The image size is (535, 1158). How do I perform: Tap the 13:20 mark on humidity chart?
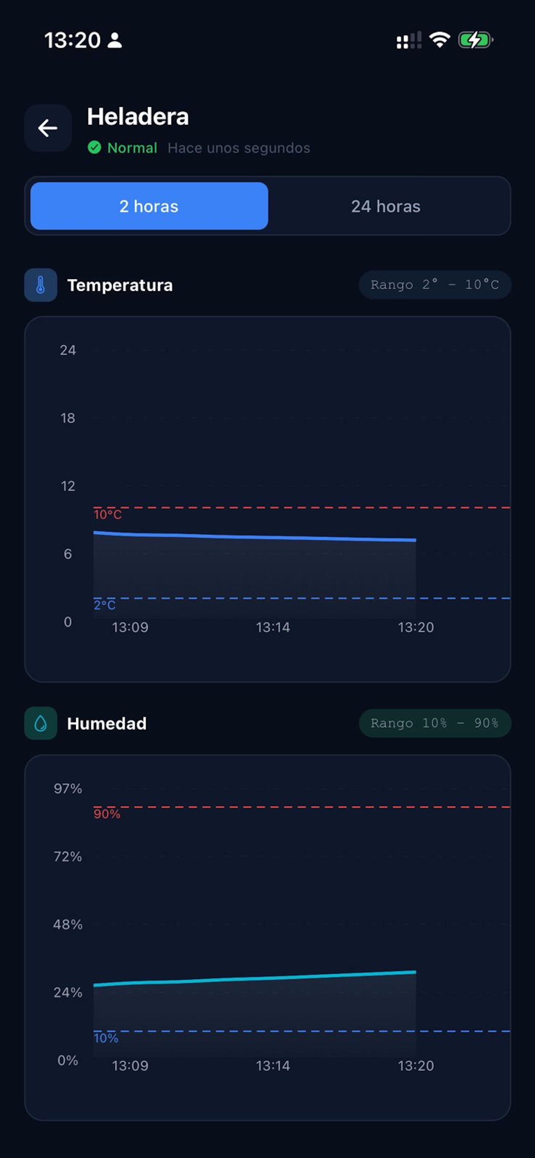point(416,1065)
